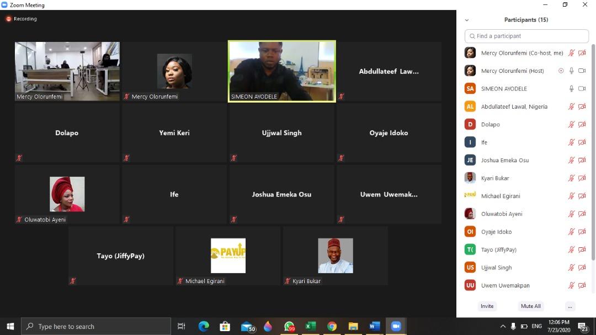596x335 pixels.
Task: Open the Windows notification center
Action: tap(583, 327)
